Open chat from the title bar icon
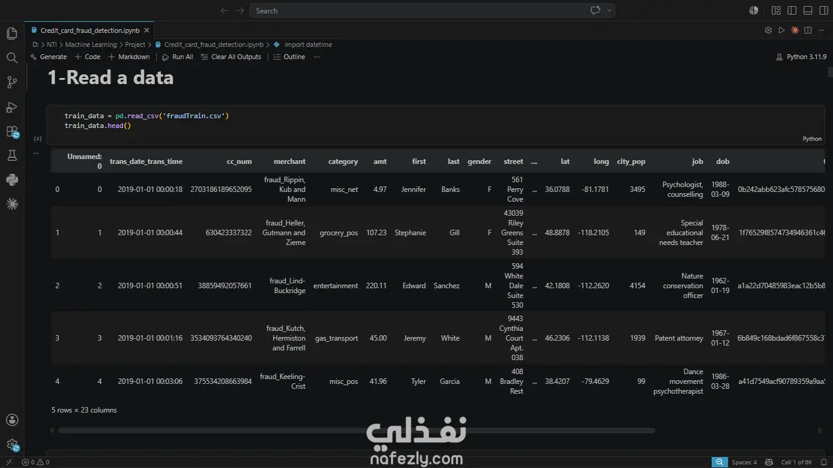 click(x=595, y=10)
